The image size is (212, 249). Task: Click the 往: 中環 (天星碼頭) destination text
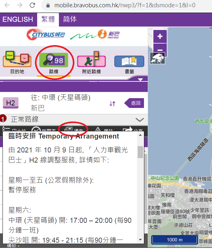point(60,98)
